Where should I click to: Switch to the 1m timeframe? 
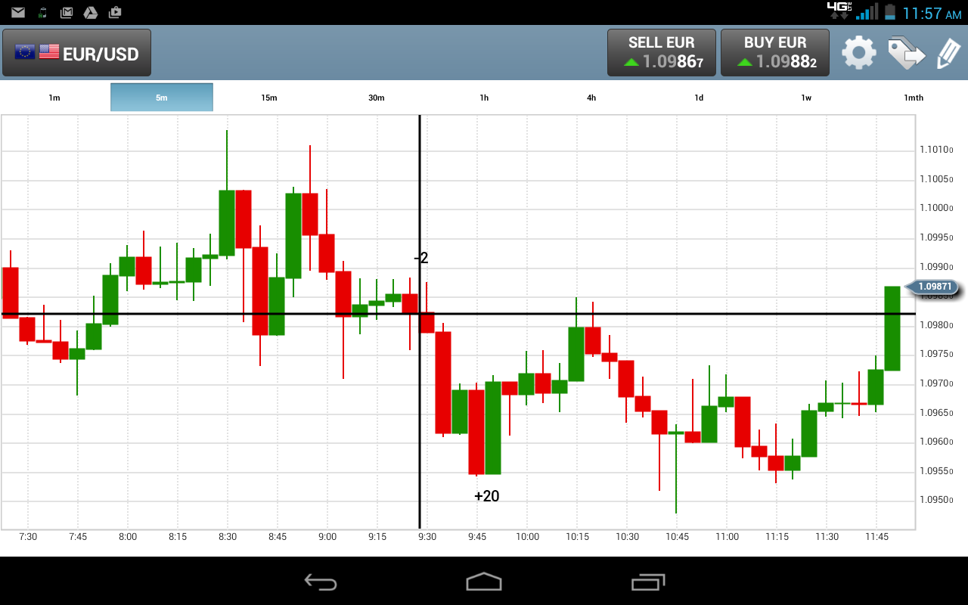[x=54, y=98]
